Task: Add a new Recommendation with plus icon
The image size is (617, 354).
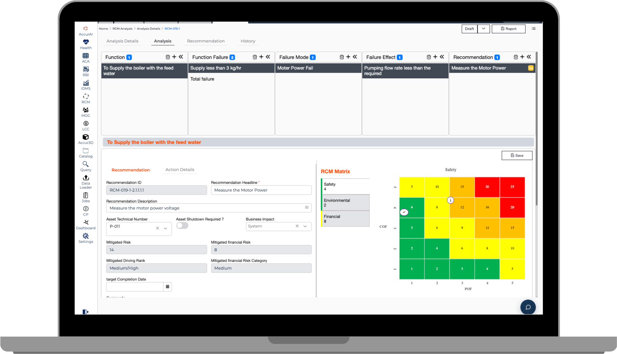Action: click(522, 57)
